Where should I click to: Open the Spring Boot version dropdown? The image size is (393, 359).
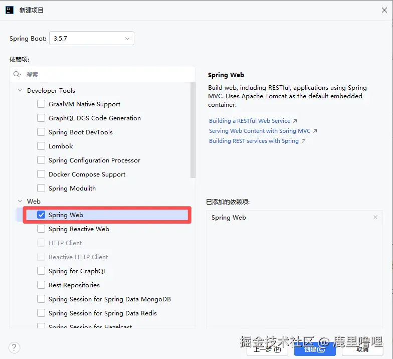91,38
